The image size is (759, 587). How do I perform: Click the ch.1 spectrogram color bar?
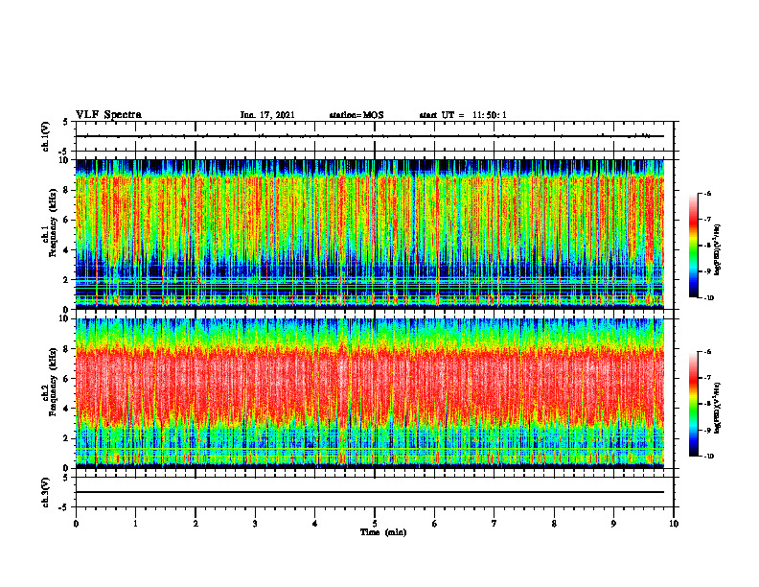(x=694, y=246)
